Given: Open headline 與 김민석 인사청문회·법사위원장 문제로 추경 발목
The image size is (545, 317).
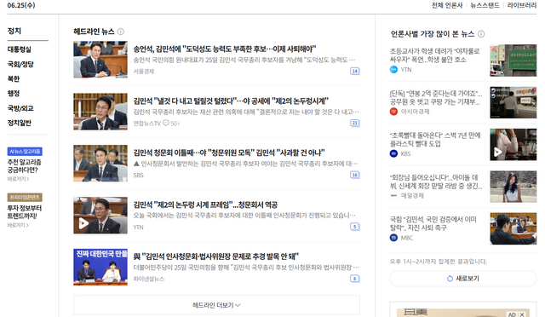Looking at the screenshot, I should pyautogui.click(x=216, y=256).
